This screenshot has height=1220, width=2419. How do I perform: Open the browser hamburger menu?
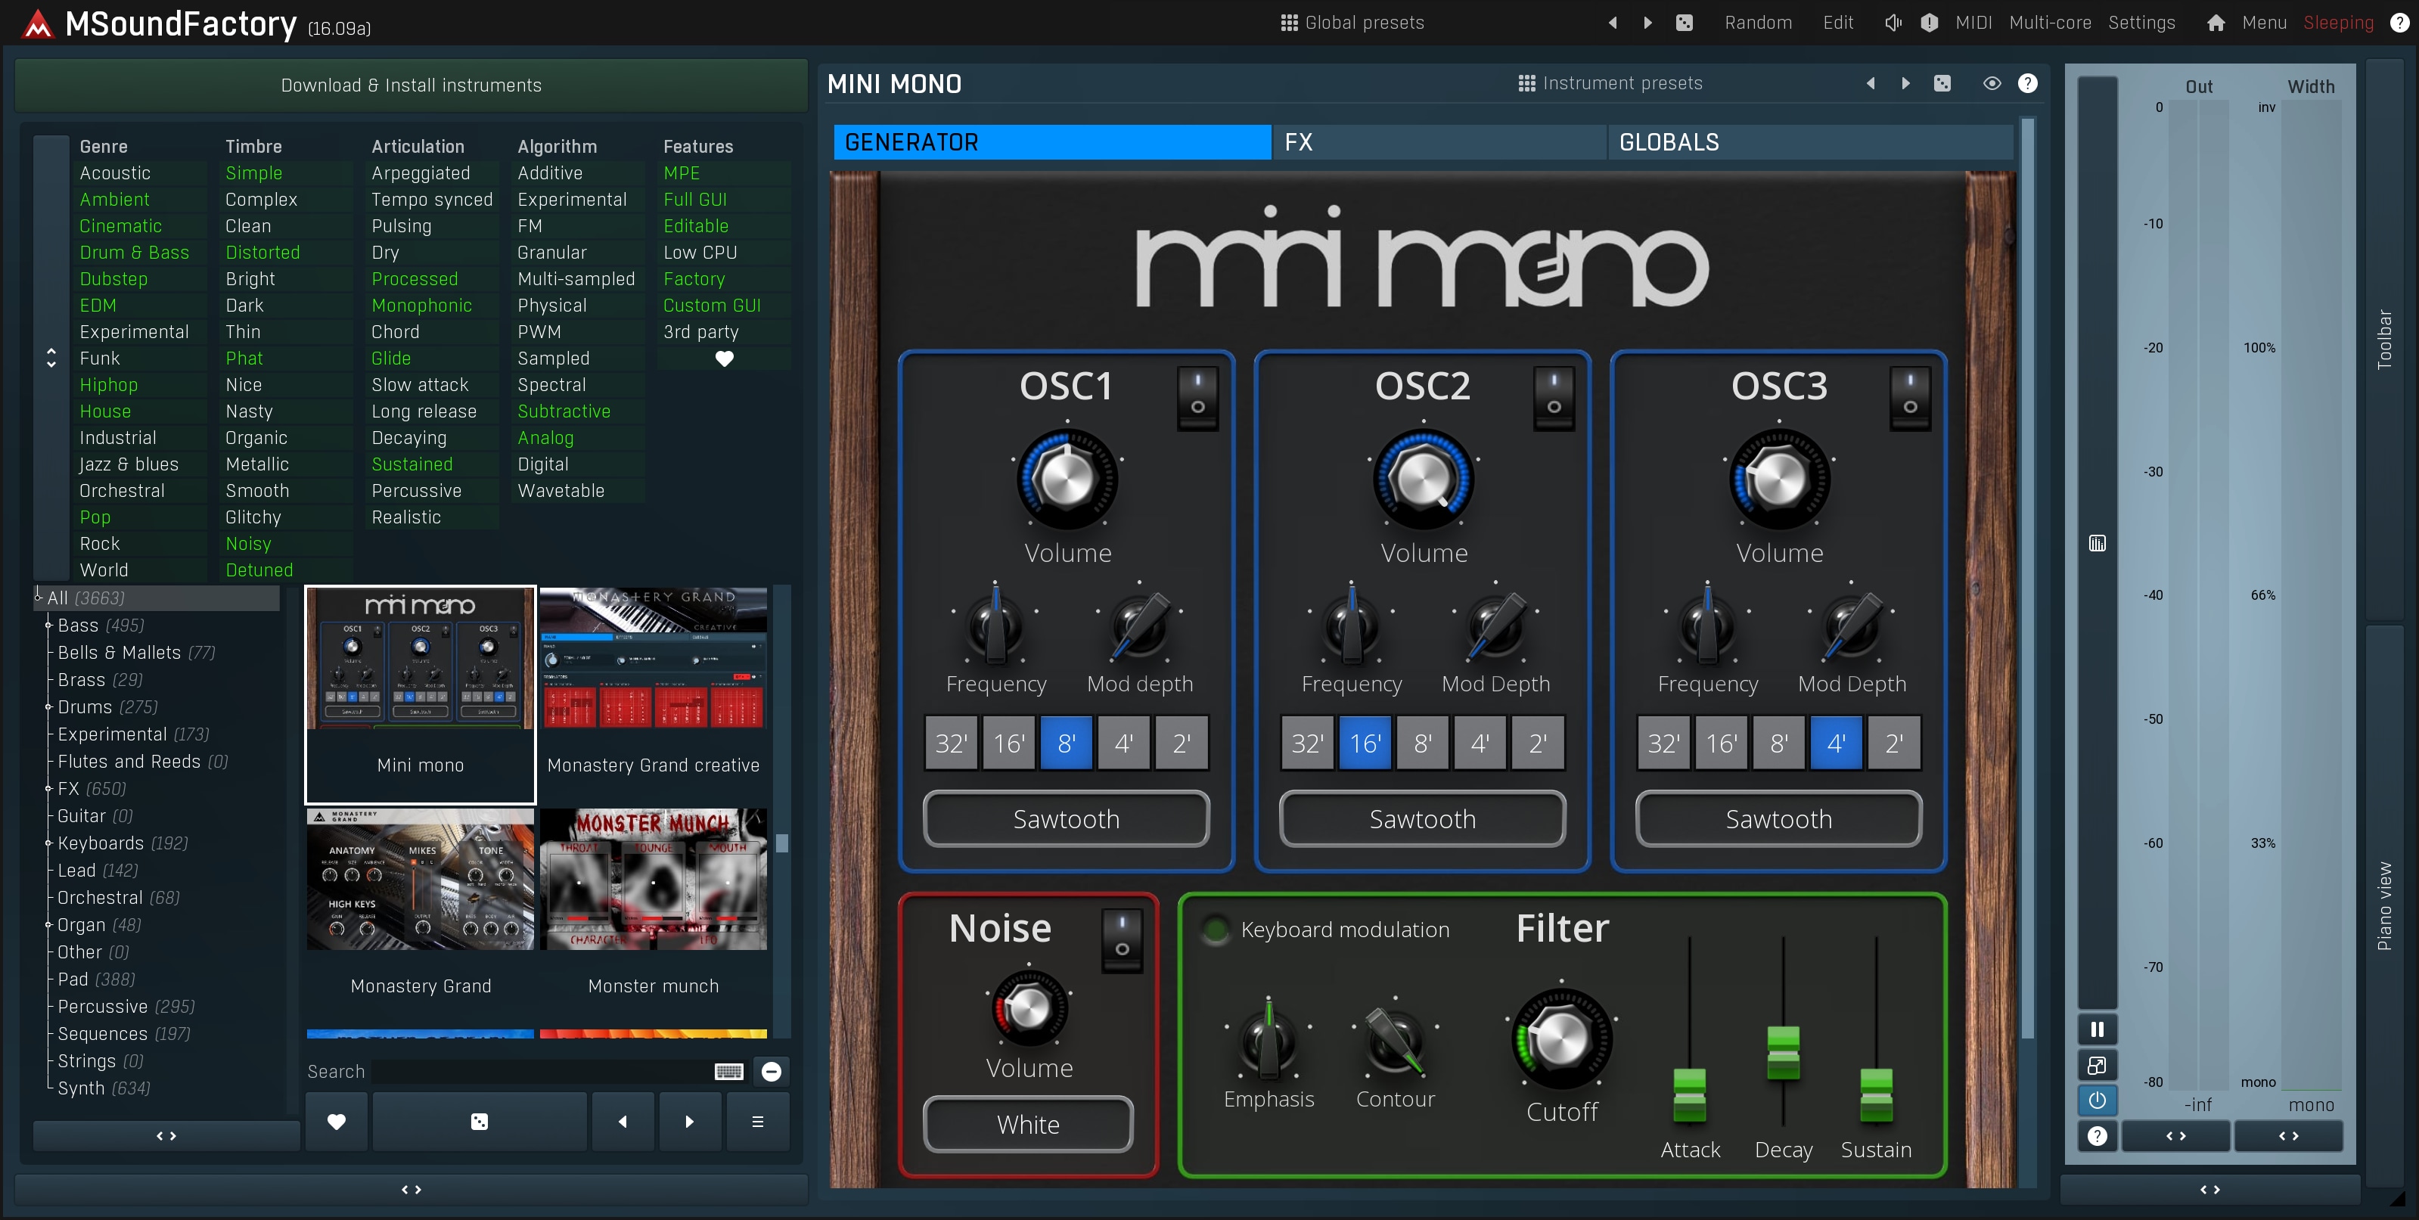tap(758, 1122)
